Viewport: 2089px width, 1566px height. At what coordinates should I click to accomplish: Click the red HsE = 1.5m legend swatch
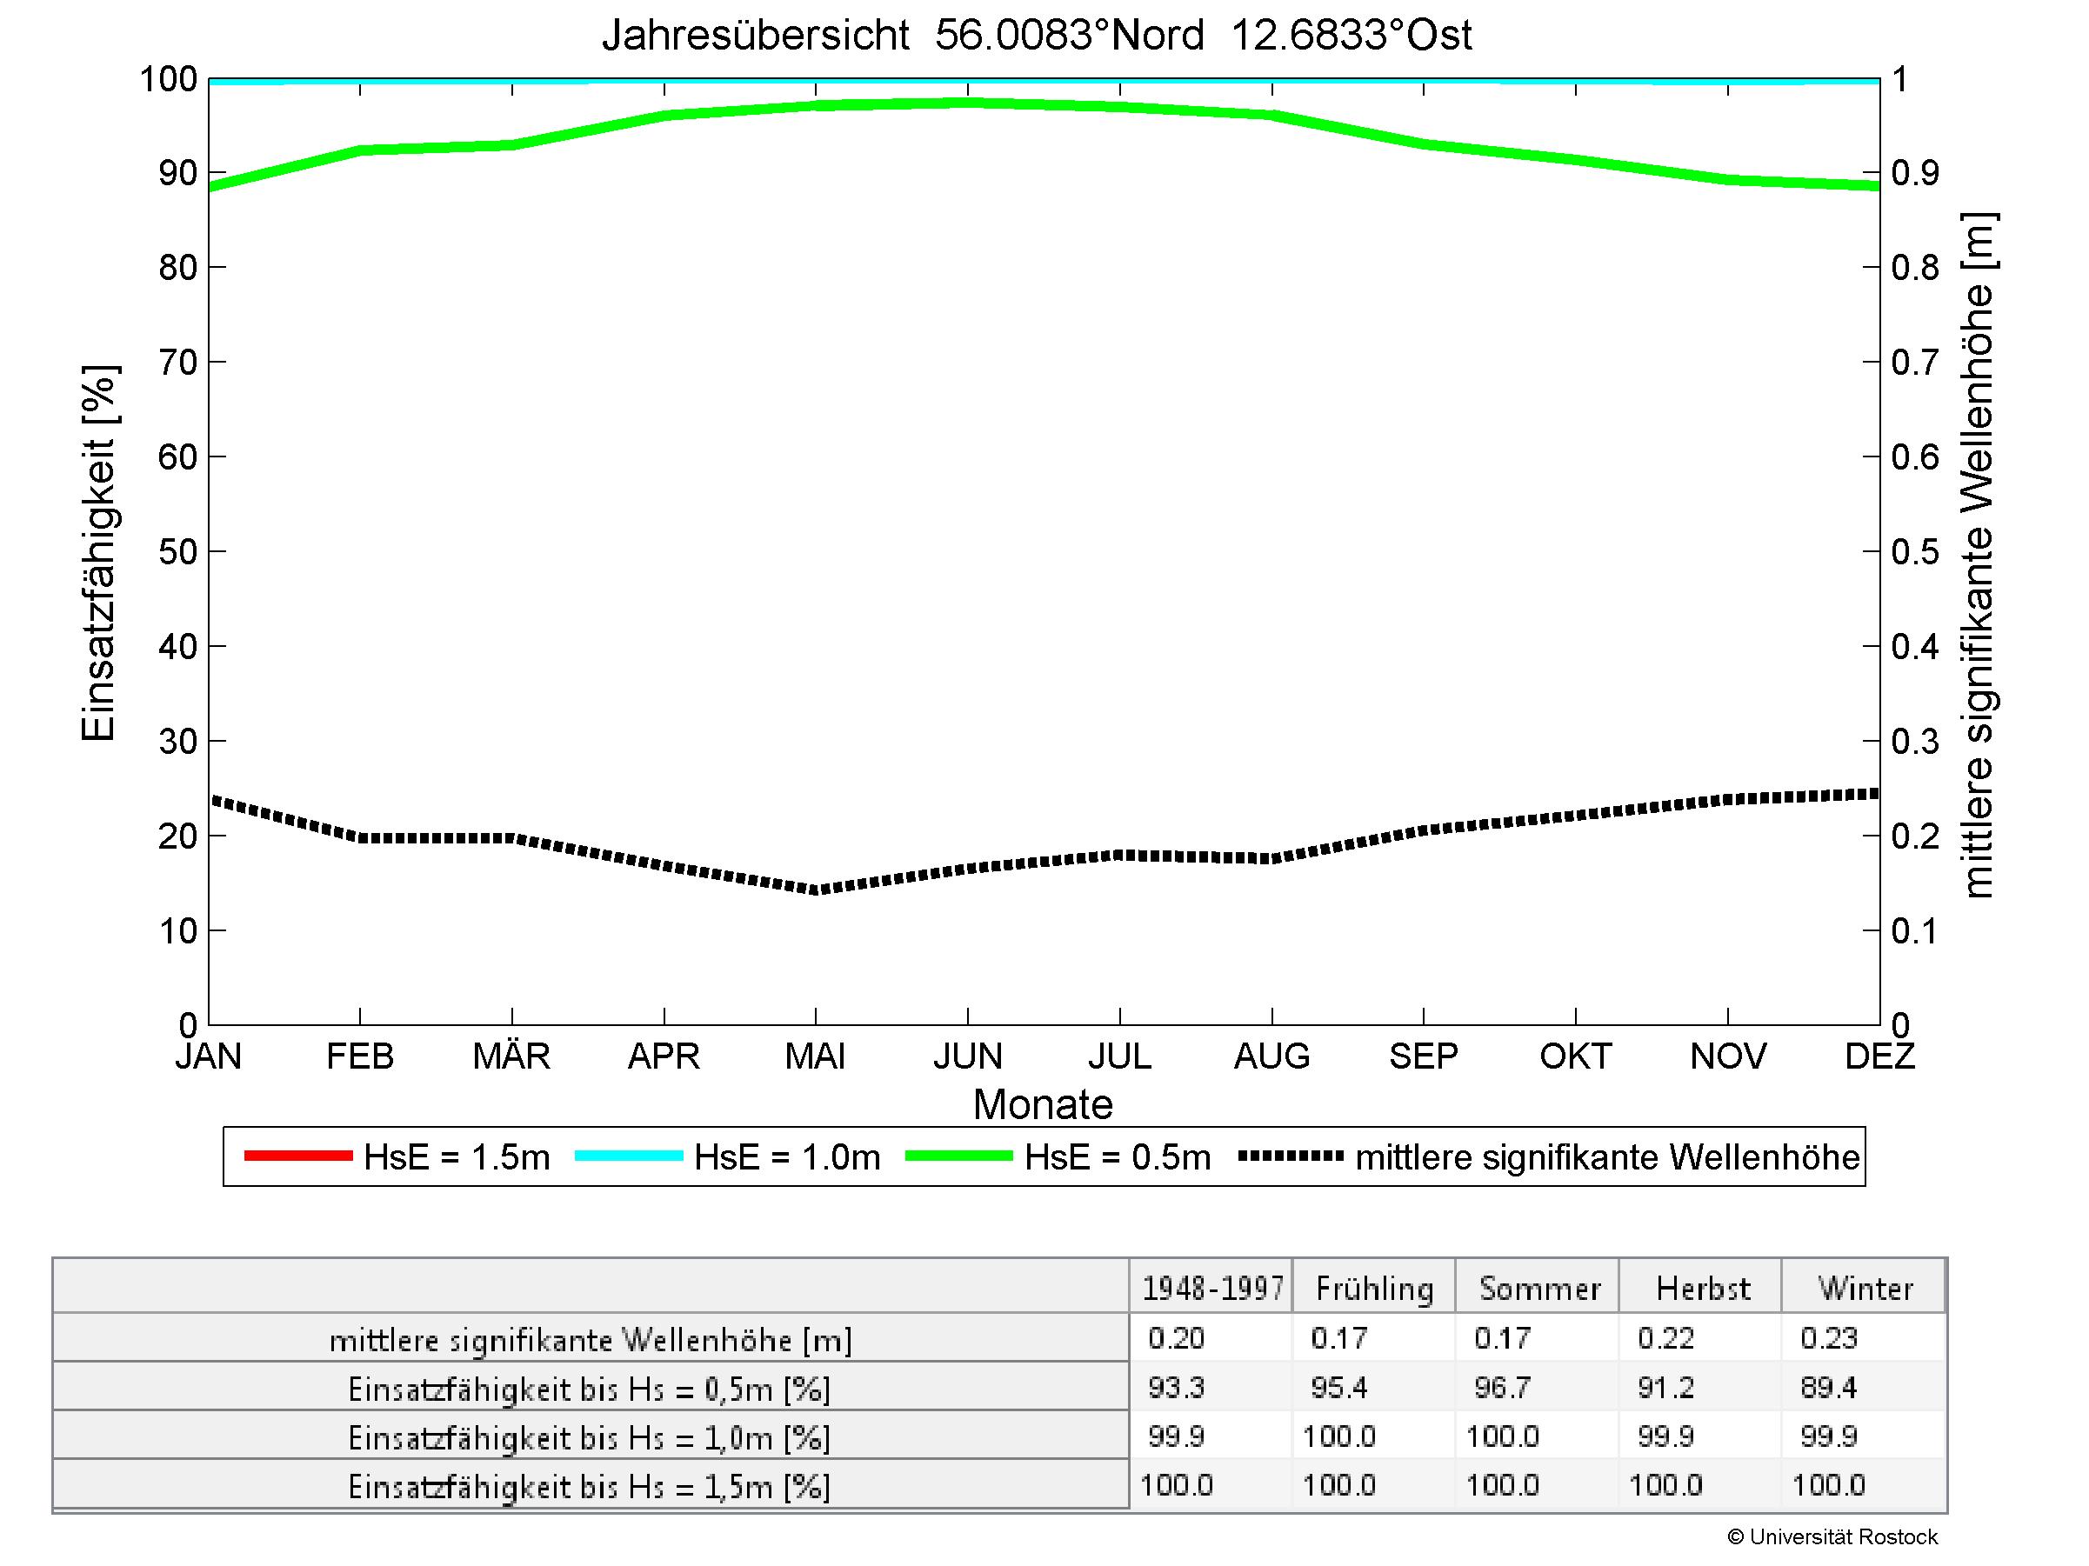[x=298, y=1156]
